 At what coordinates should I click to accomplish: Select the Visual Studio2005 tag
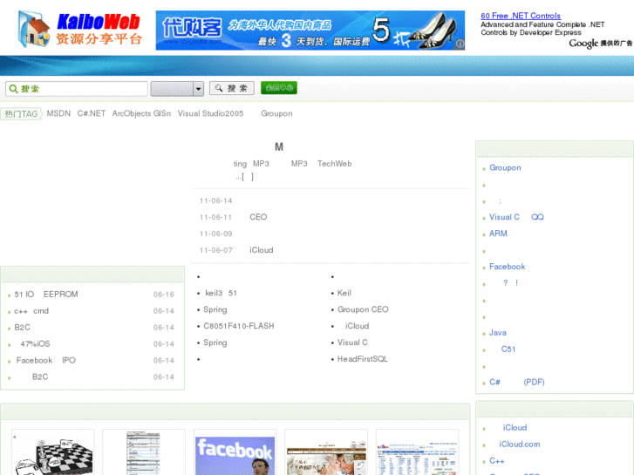tap(210, 113)
